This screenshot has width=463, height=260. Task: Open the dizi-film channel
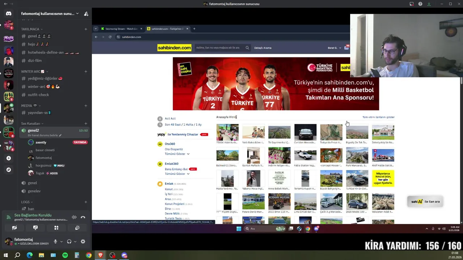(54, 61)
